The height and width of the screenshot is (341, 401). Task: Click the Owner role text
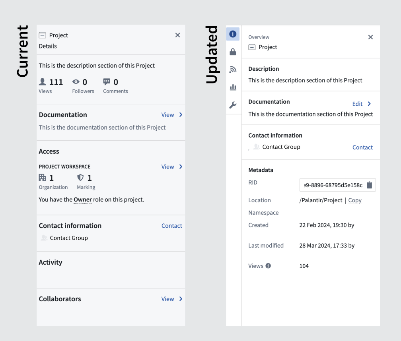click(x=83, y=200)
